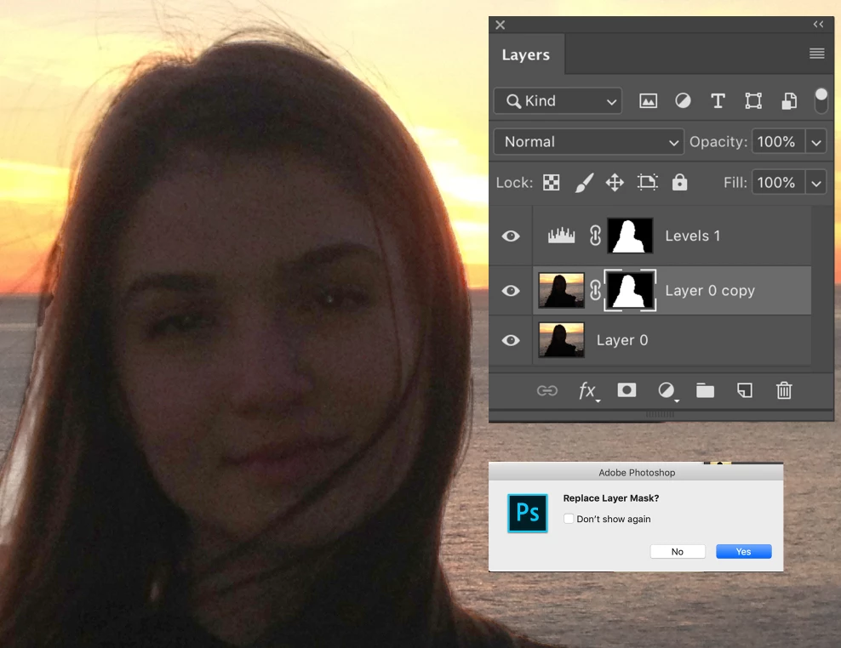Filter for shape layers icon

click(x=753, y=100)
